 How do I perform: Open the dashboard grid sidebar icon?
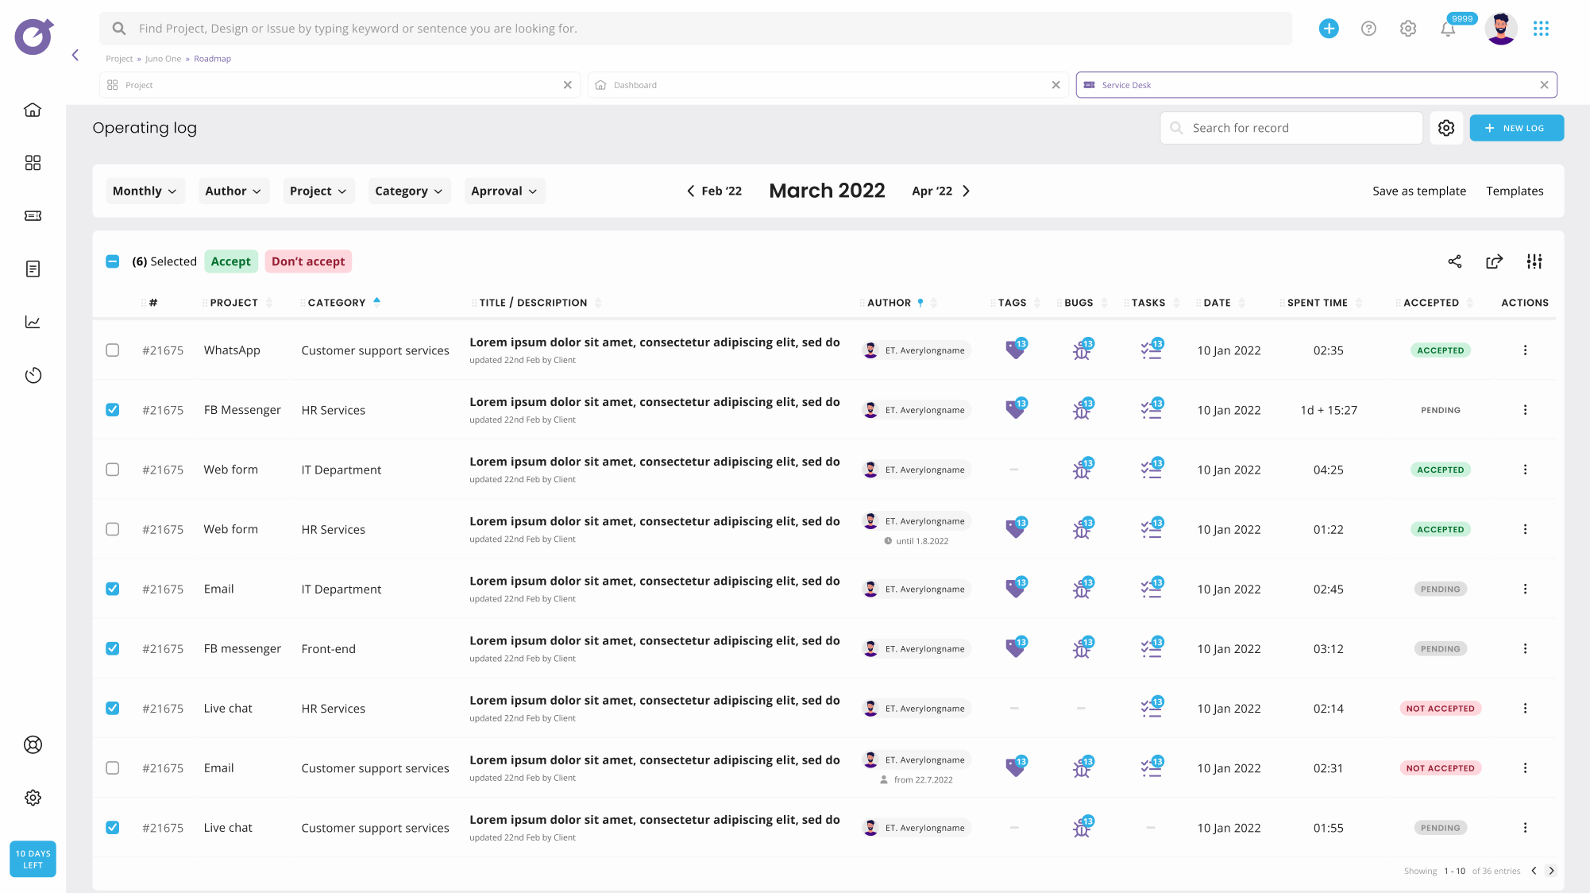click(x=33, y=163)
